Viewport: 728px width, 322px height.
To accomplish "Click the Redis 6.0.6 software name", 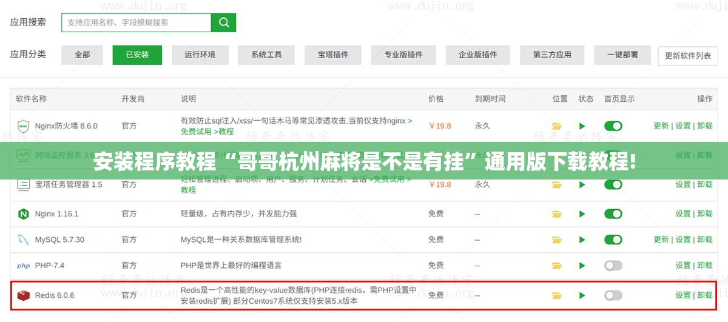I will tap(55, 295).
